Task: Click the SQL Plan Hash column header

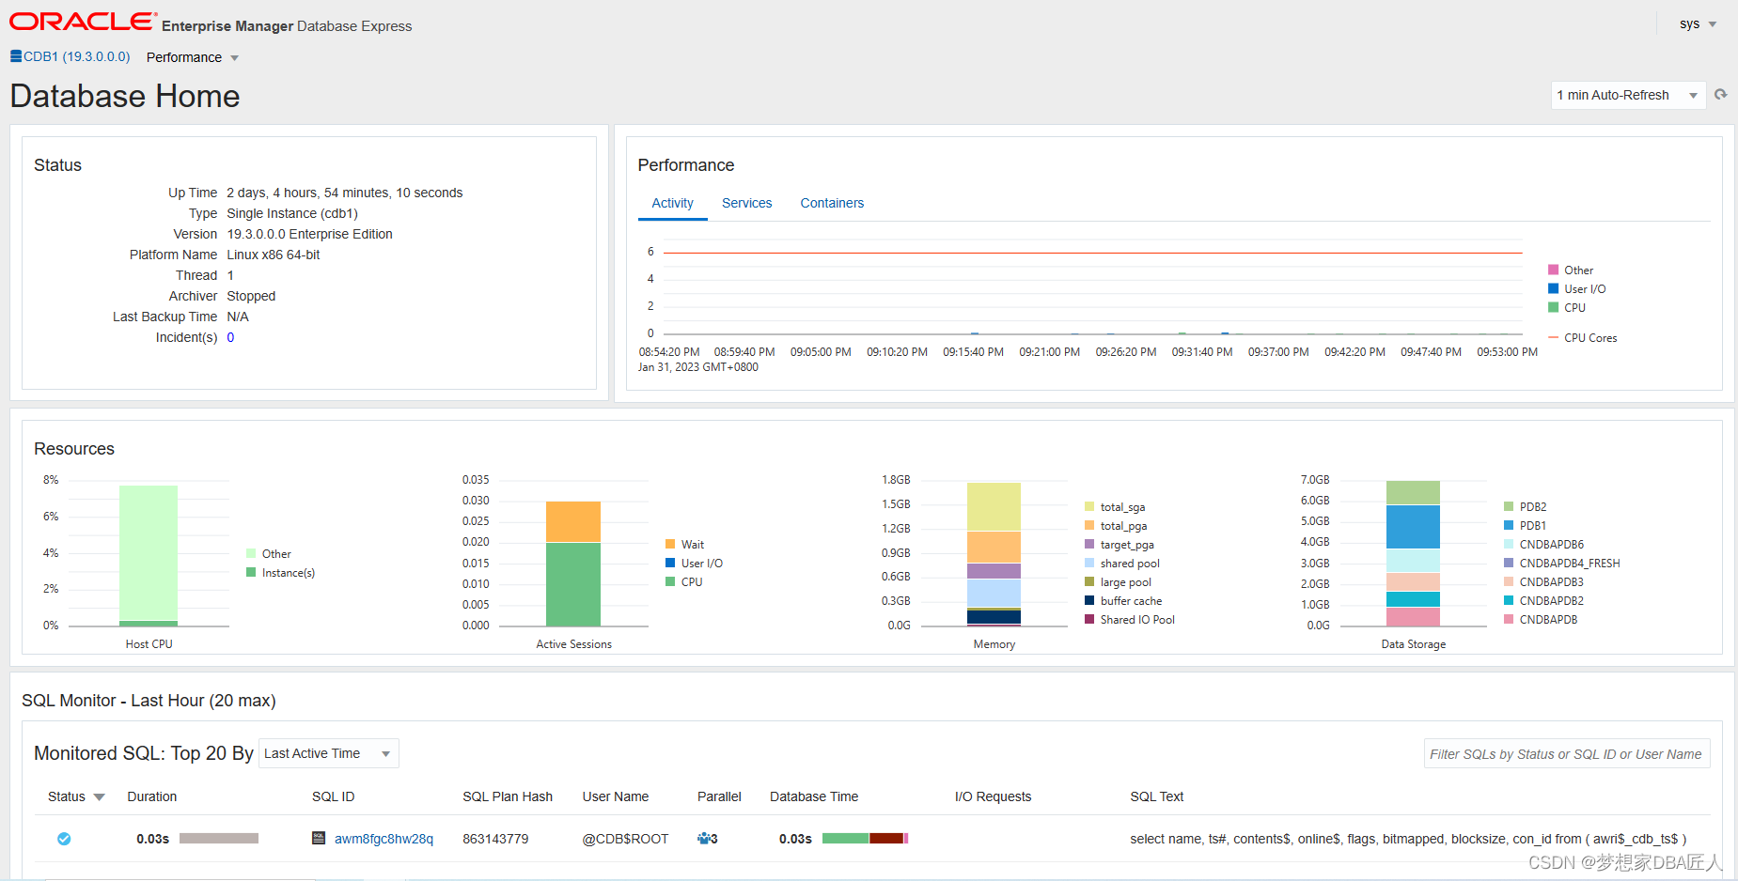Action: [x=508, y=796]
